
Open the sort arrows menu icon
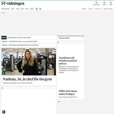click(36, 9)
